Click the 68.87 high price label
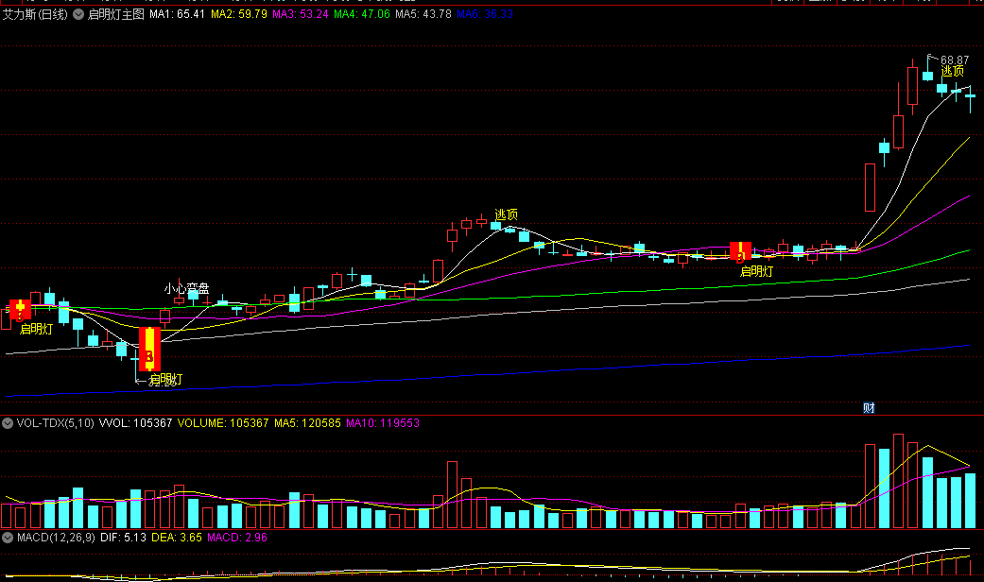 tap(955, 60)
